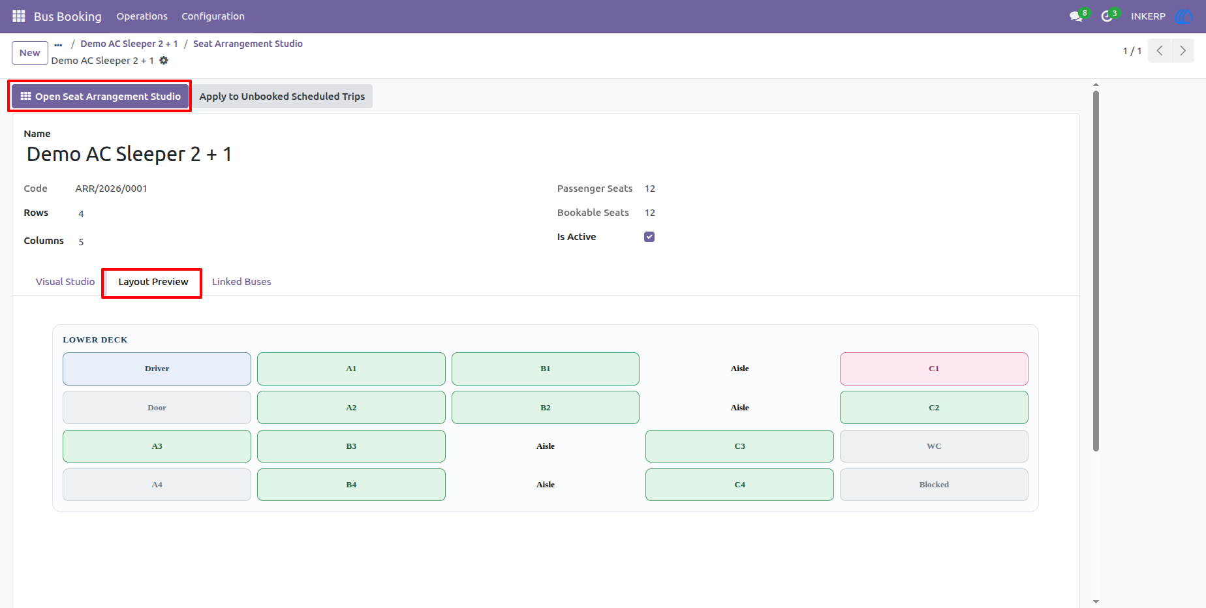Click the Blocked cell in layout
Screen dimensions: 1206x608
934,485
